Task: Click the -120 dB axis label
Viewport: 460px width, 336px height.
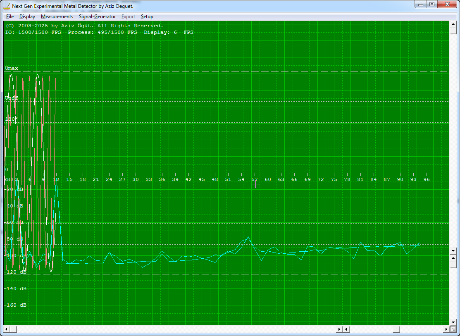Action: click(x=15, y=272)
